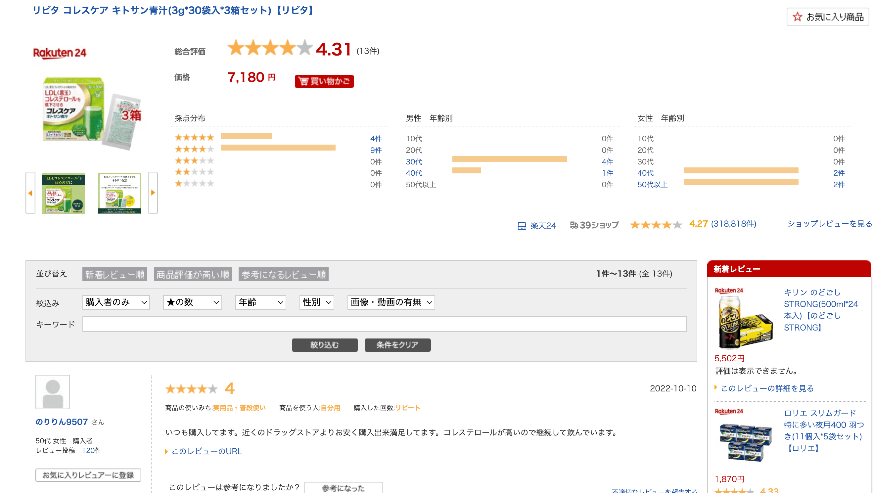Screen dimensions: 873x493
Task: Click the Rakuten 24 logo above Kirin beer
Action: pyautogui.click(x=729, y=291)
